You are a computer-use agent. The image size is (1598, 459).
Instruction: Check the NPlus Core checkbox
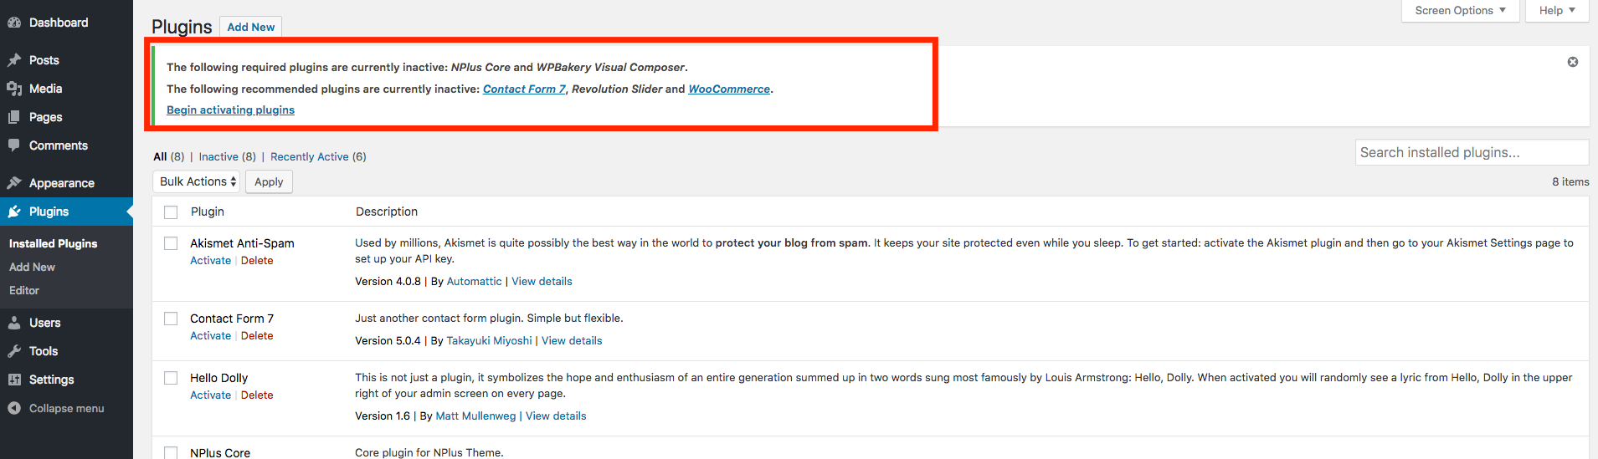(x=171, y=452)
